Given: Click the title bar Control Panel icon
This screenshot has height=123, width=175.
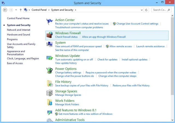Looking at the screenshot, I should [x=3, y=3].
